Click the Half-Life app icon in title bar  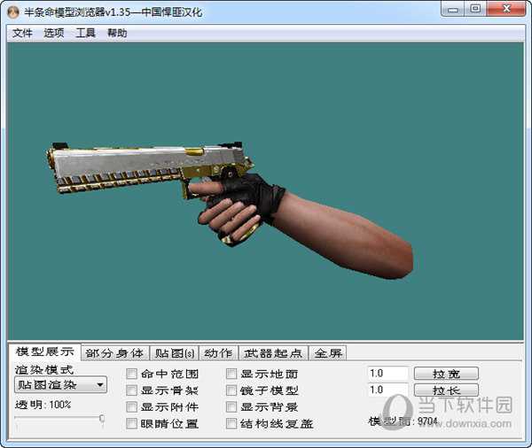tap(13, 12)
